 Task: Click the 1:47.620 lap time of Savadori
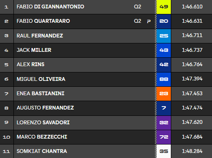click(x=192, y=122)
